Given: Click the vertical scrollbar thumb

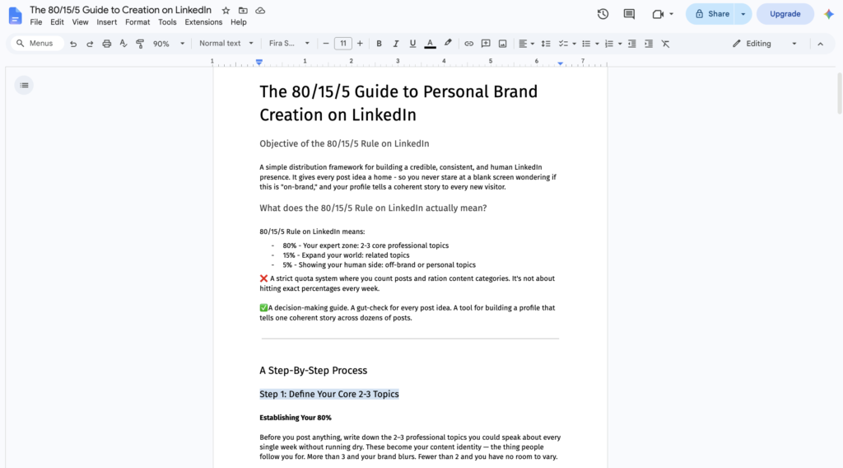Looking at the screenshot, I should [839, 93].
